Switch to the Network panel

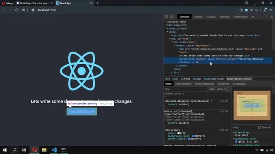pyautogui.click(x=225, y=17)
